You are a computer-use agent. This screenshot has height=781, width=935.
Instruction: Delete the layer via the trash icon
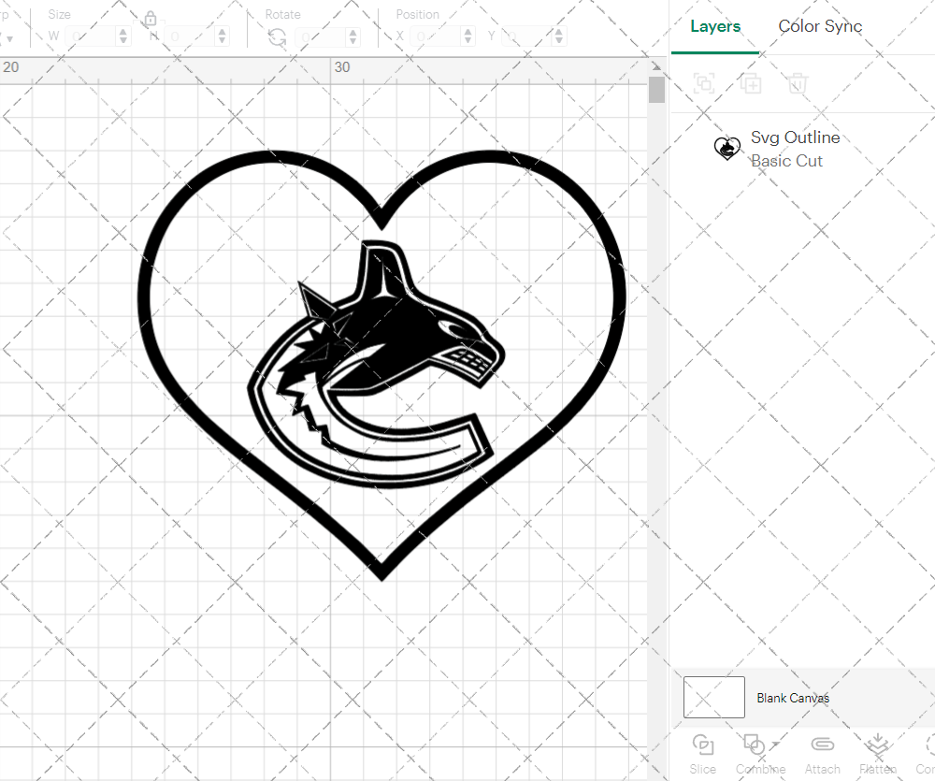click(797, 83)
